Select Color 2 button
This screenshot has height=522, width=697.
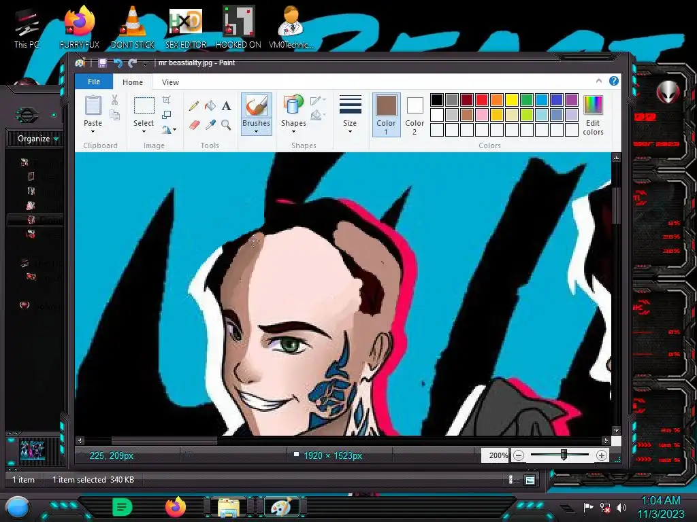point(415,114)
